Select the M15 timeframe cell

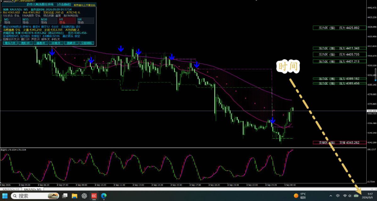coord(30,21)
